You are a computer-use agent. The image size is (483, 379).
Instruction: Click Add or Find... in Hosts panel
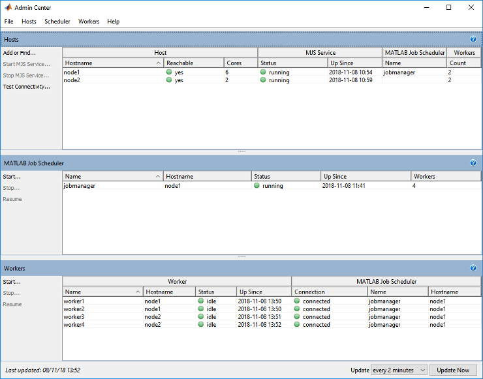point(20,53)
